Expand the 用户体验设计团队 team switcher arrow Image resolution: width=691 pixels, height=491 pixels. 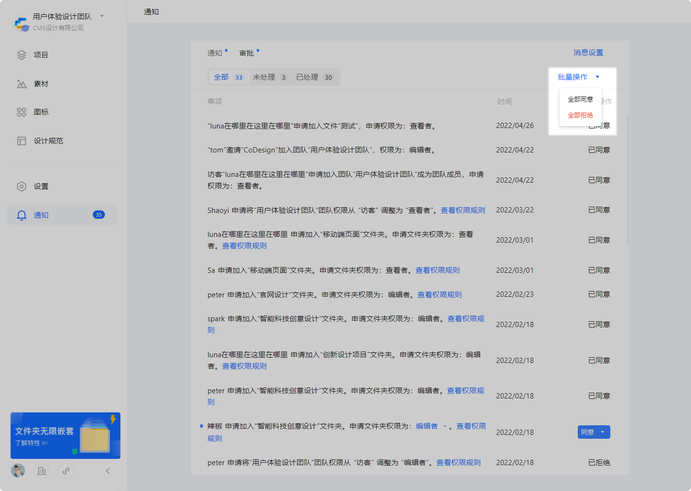(102, 16)
